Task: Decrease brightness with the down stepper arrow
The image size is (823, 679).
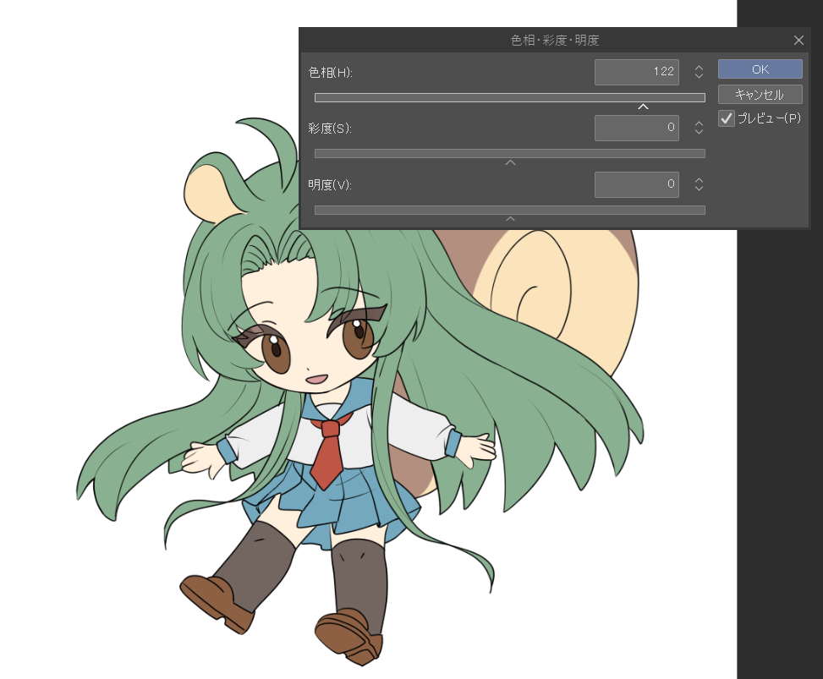Action: tap(699, 189)
